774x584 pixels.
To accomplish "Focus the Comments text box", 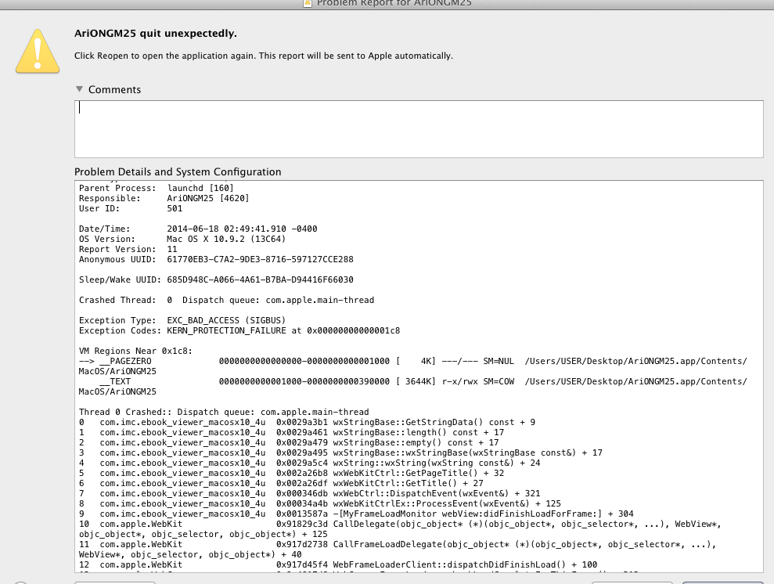I will point(419,129).
